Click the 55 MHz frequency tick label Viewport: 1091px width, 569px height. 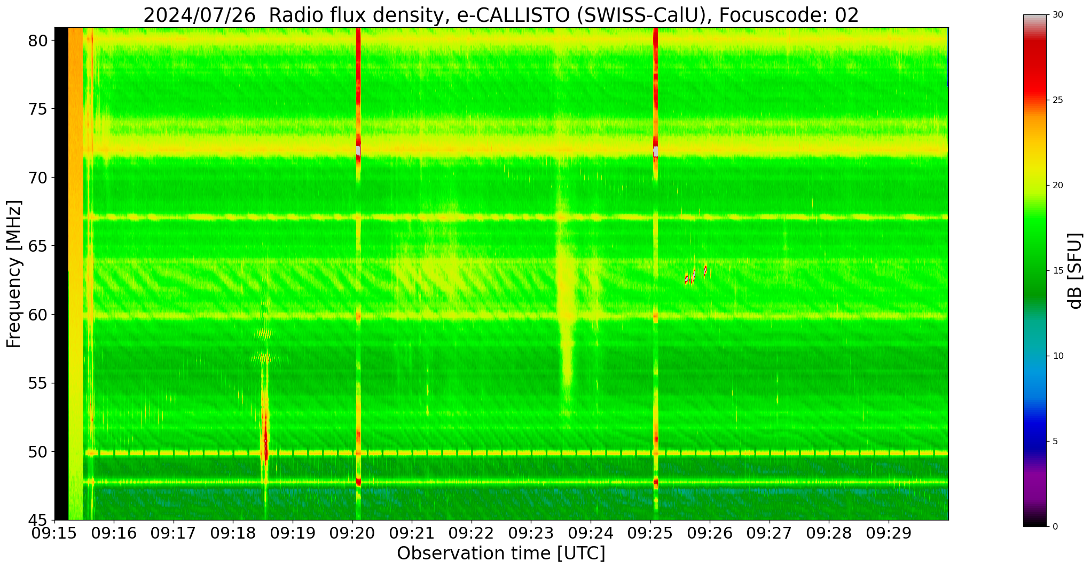tap(38, 383)
